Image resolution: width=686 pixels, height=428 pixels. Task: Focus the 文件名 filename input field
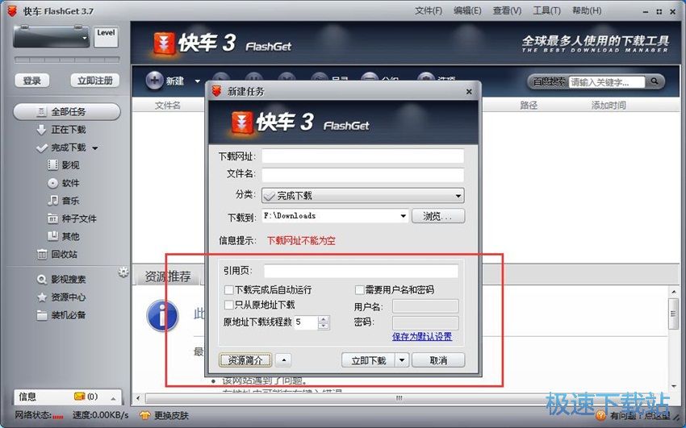[x=362, y=174]
